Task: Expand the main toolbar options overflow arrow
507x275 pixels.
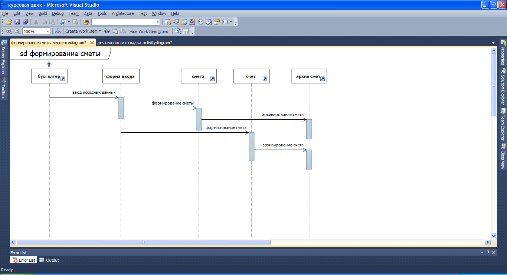Action: point(235,23)
